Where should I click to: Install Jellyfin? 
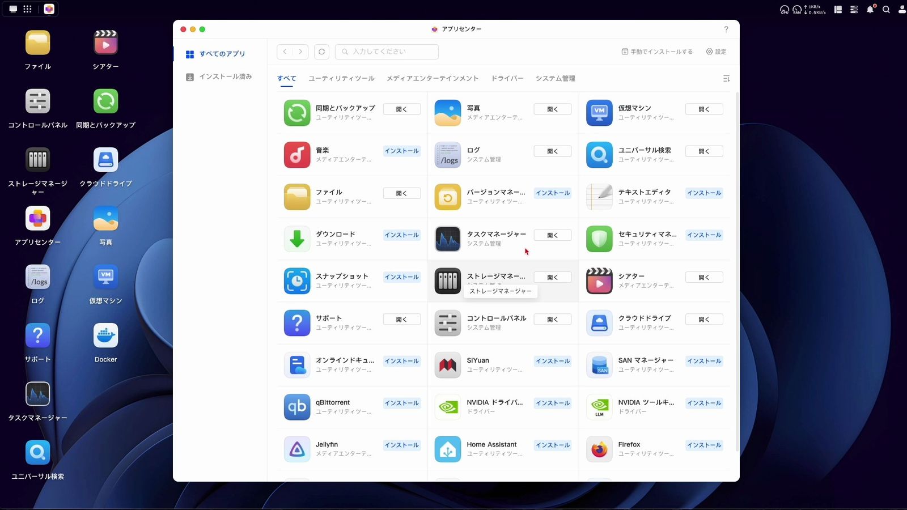(402, 445)
